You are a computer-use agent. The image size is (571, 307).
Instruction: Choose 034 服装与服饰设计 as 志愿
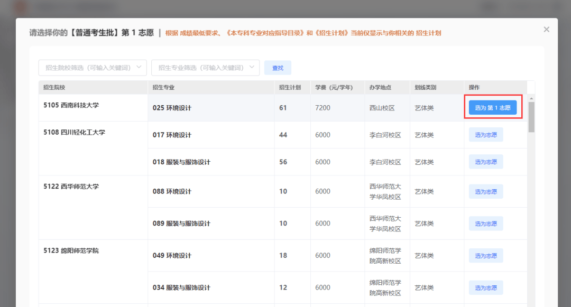point(485,287)
